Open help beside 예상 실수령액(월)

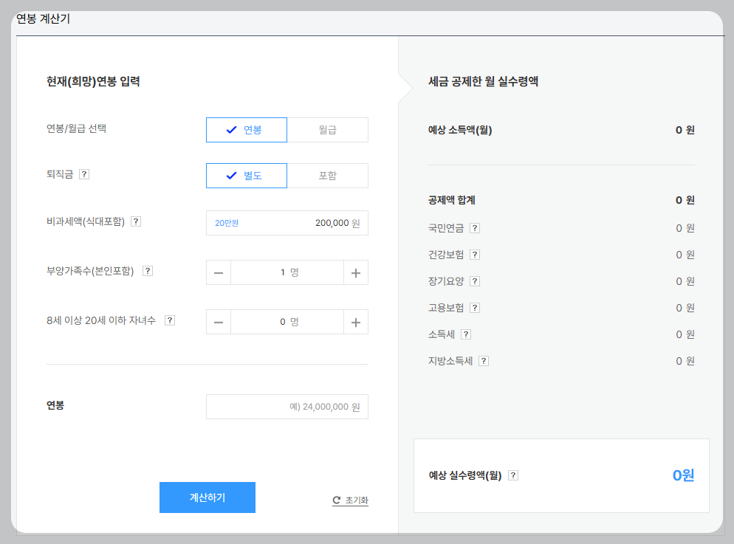point(515,475)
